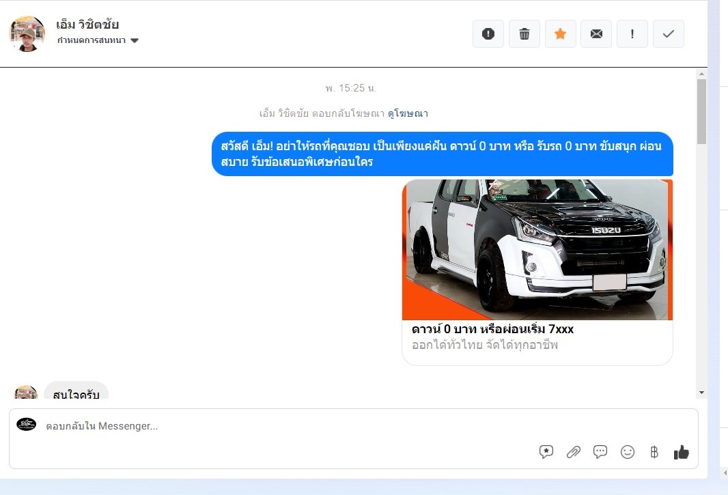Image resolution: width=728 pixels, height=495 pixels.
Task: Click chat scrollbar up arrow
Action: point(701,73)
